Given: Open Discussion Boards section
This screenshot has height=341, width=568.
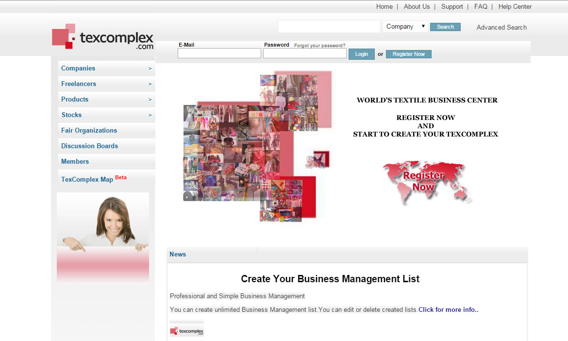Looking at the screenshot, I should tap(89, 146).
